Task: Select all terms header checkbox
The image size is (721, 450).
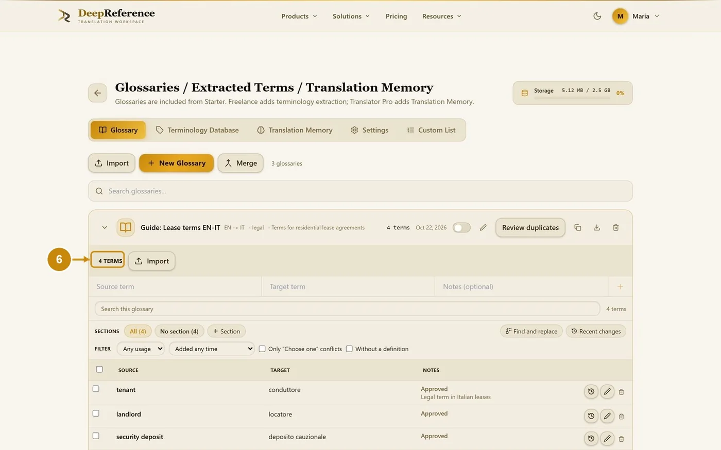Action: coord(99,369)
